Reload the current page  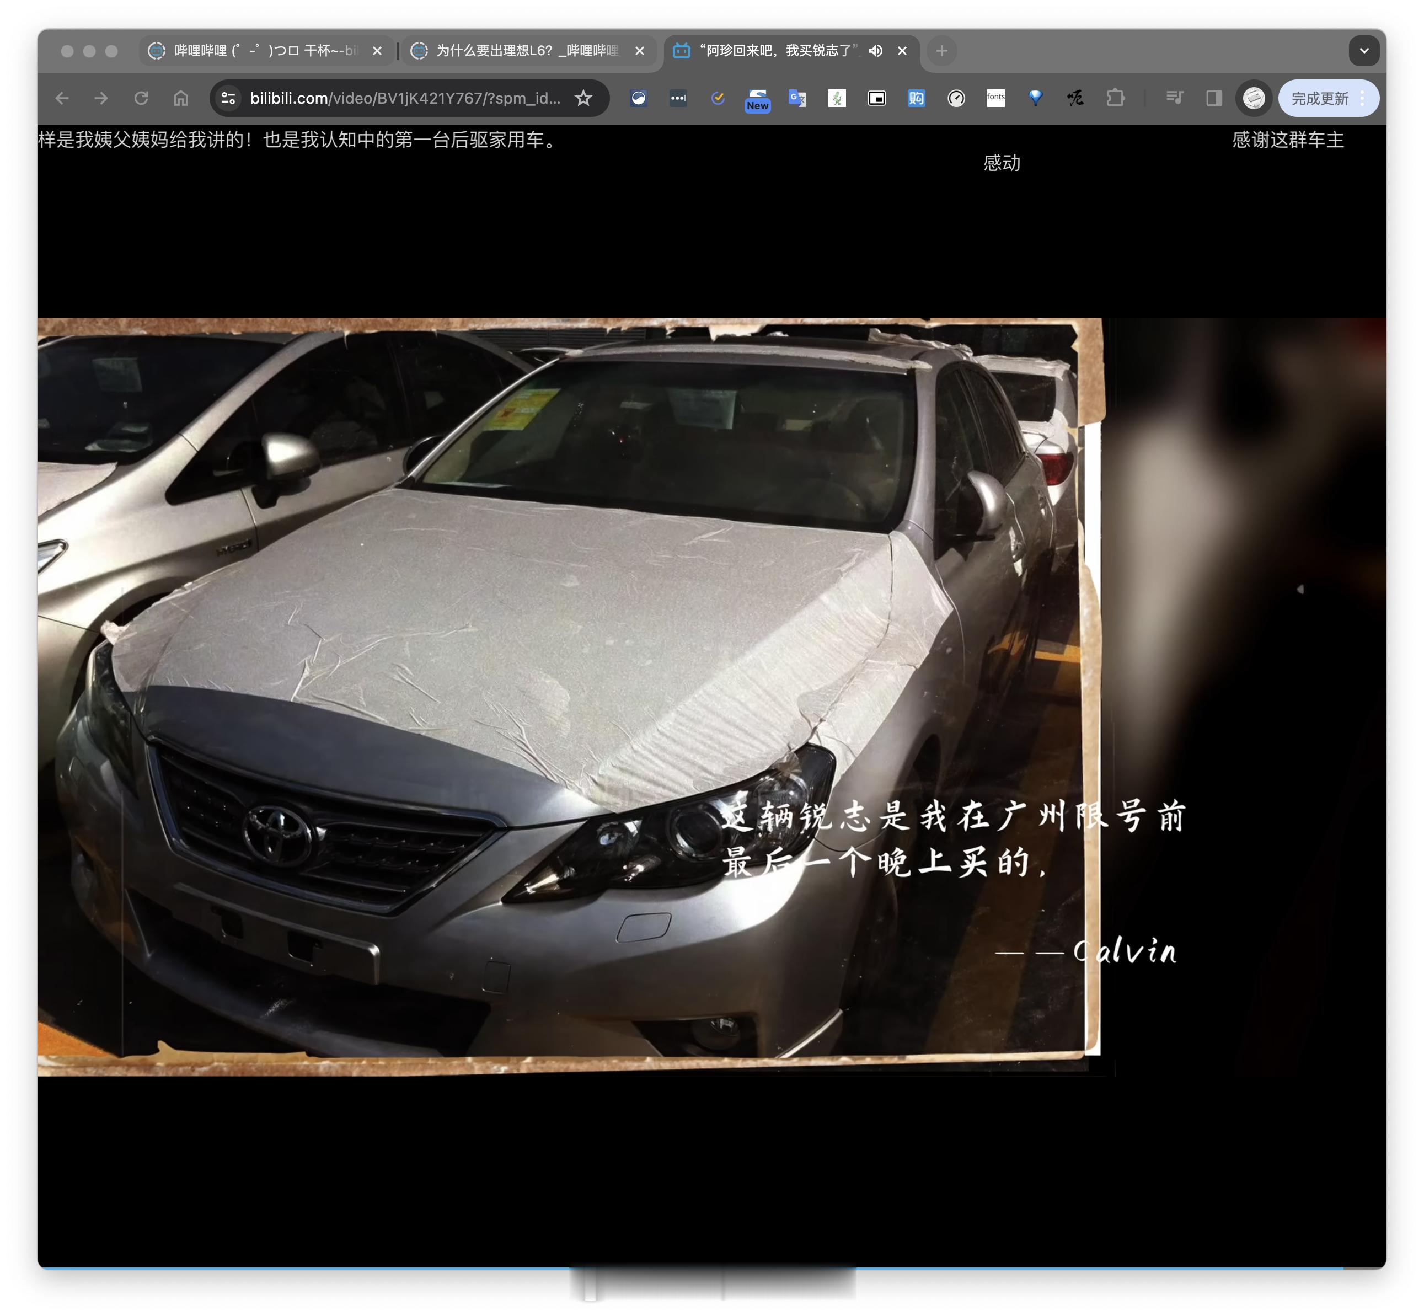[x=141, y=98]
